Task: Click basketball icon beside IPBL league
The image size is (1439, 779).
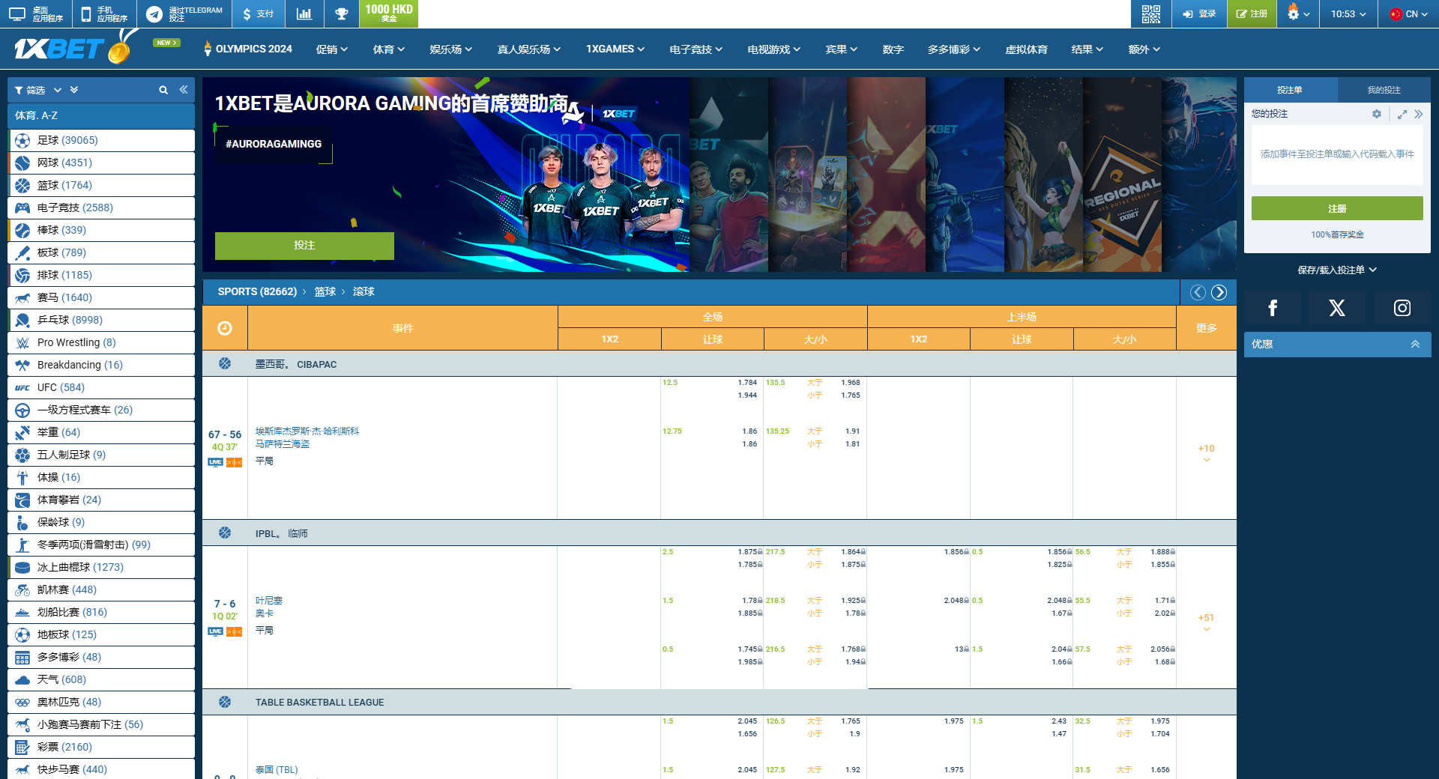Action: click(225, 533)
